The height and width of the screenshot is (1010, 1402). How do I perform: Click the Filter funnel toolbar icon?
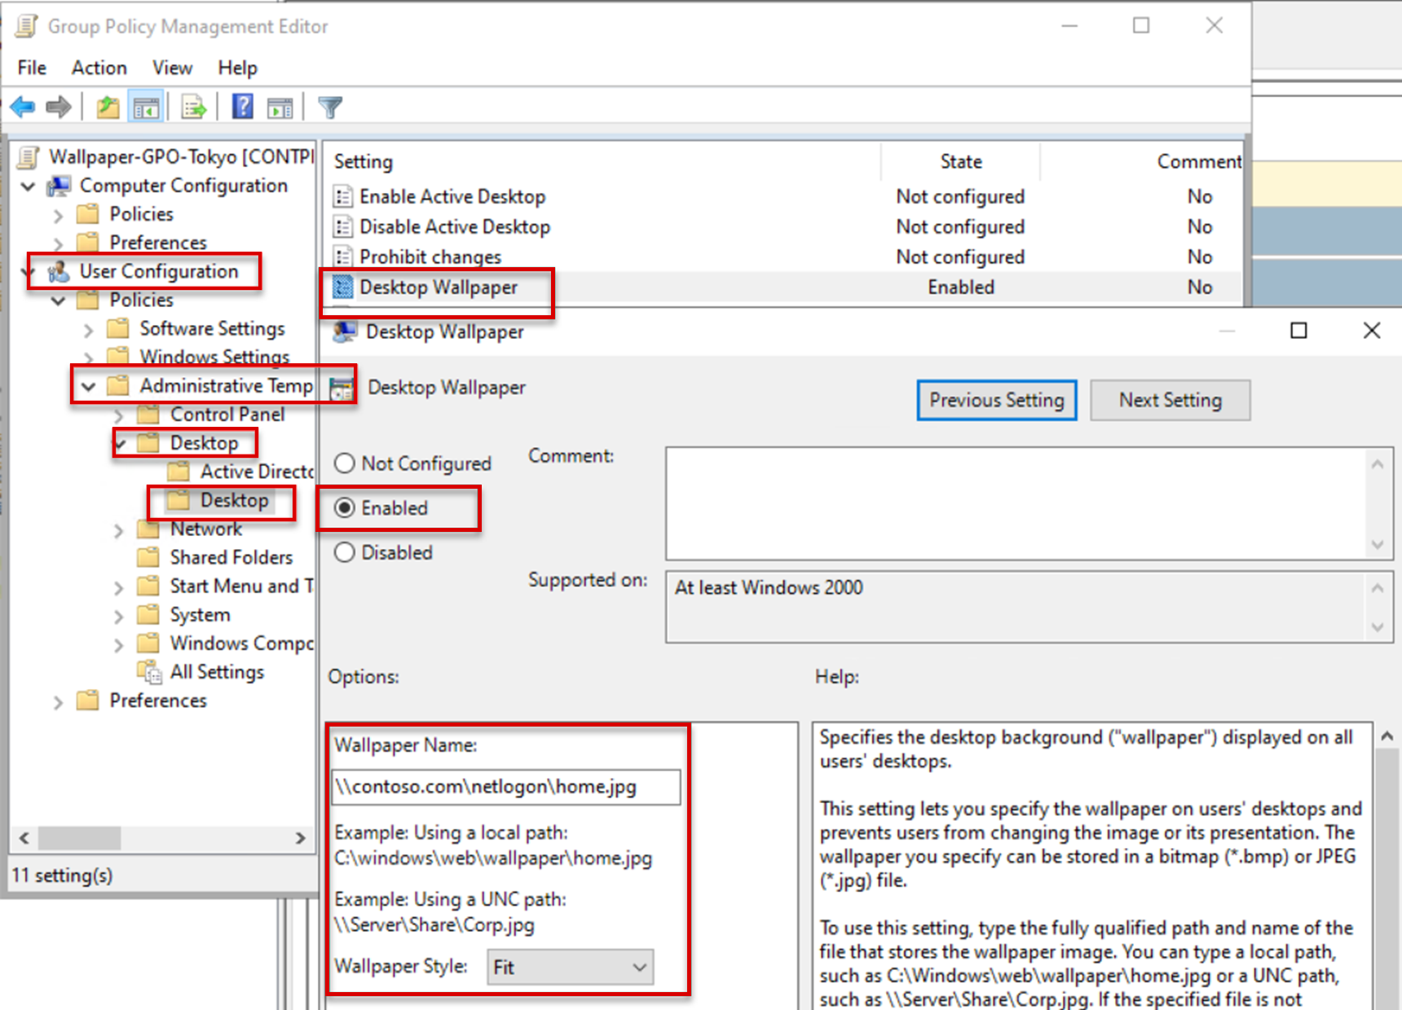[x=330, y=107]
